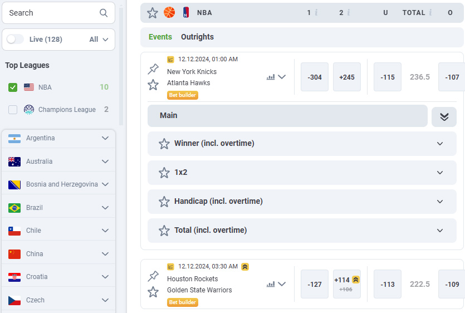Expand Bosnia and Herzegovina leagues
Screen dimensions: 465x313
[105, 184]
